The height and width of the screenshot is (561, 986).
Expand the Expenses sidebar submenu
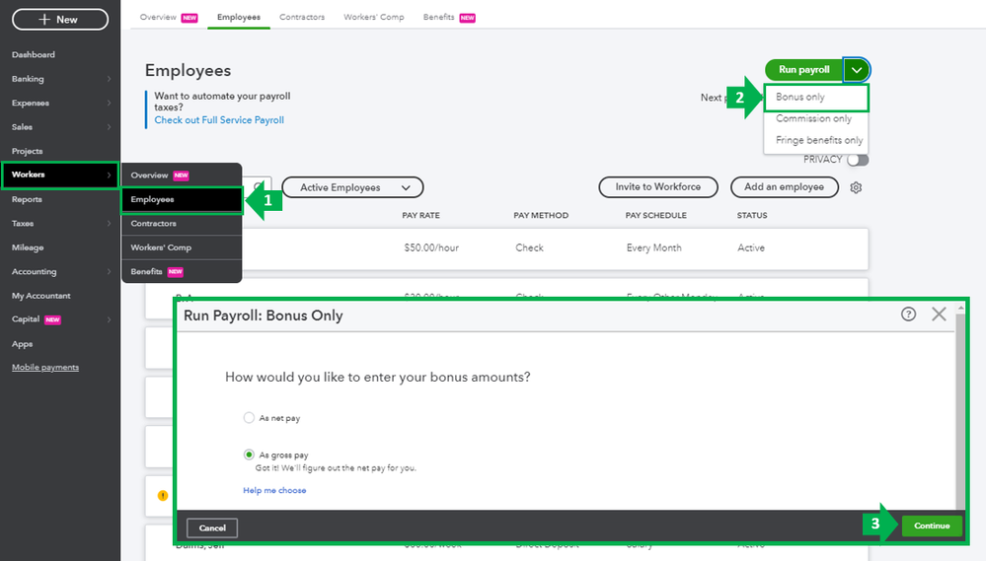(109, 103)
